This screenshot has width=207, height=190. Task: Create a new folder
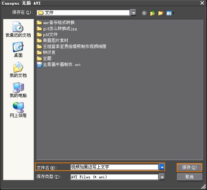coord(161,13)
